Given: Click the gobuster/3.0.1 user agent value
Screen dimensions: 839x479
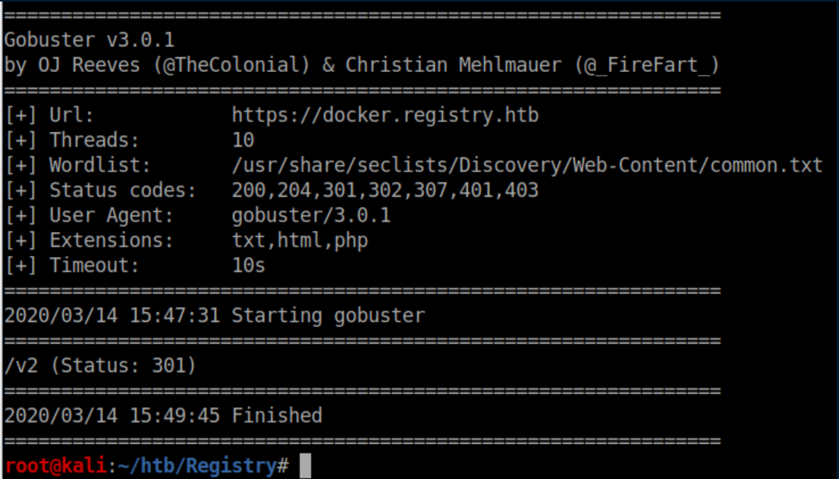Looking at the screenshot, I should coord(311,216).
